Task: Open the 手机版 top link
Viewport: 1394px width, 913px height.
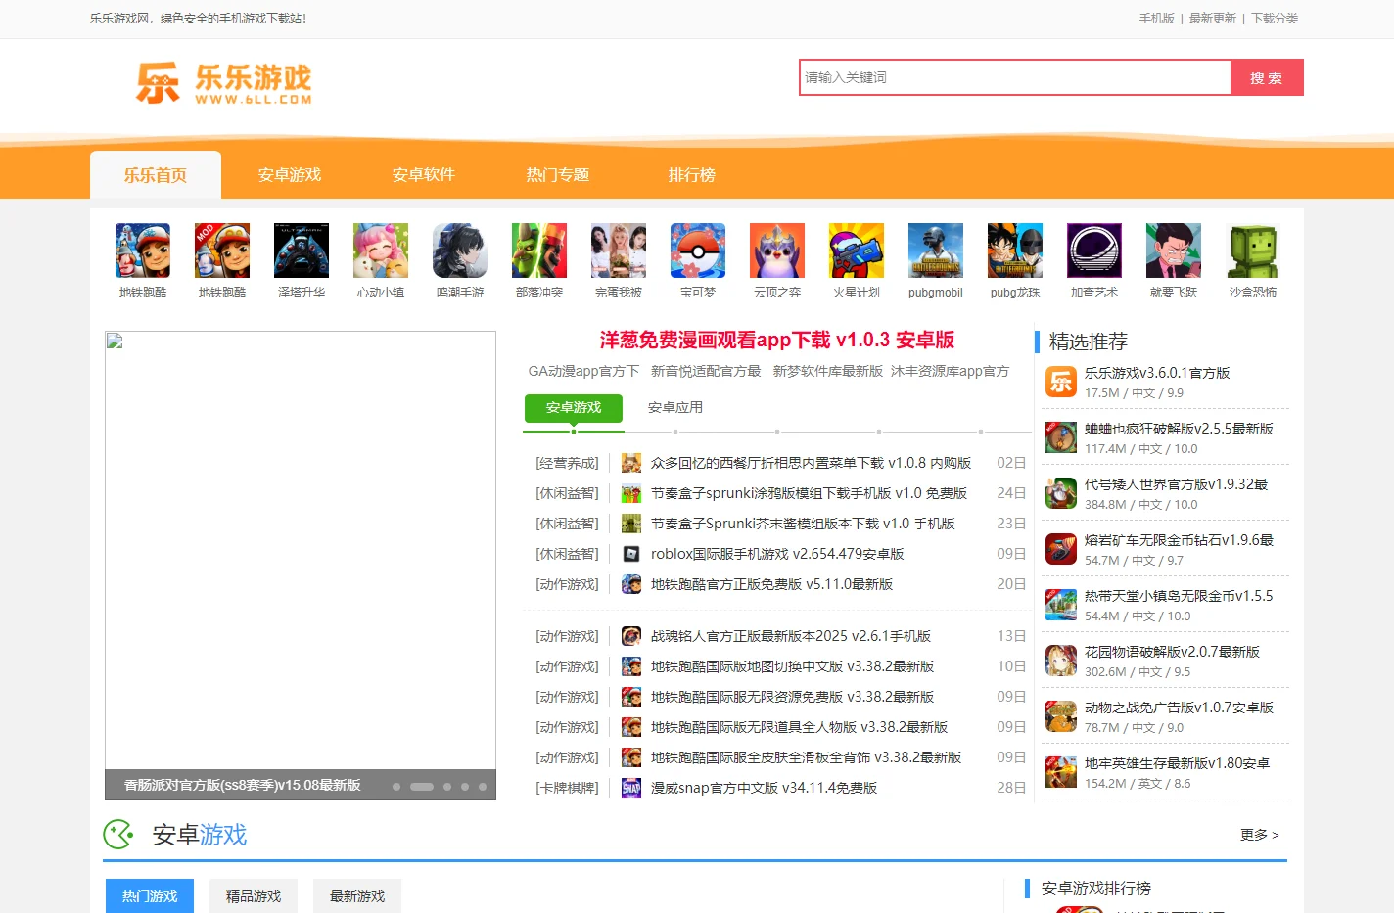Action: (x=1156, y=19)
